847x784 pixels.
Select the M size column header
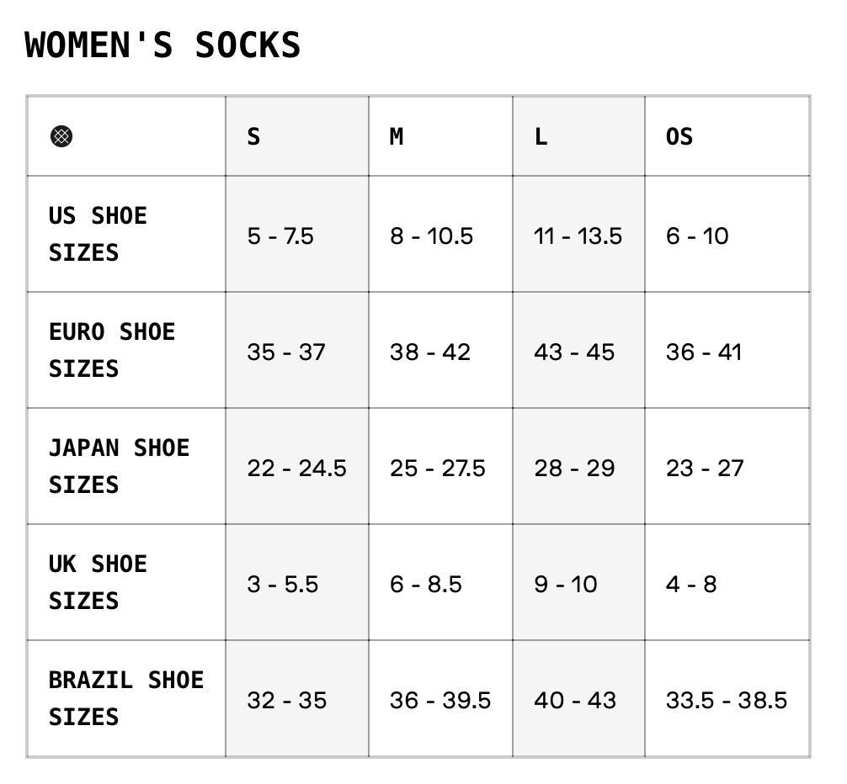point(397,136)
